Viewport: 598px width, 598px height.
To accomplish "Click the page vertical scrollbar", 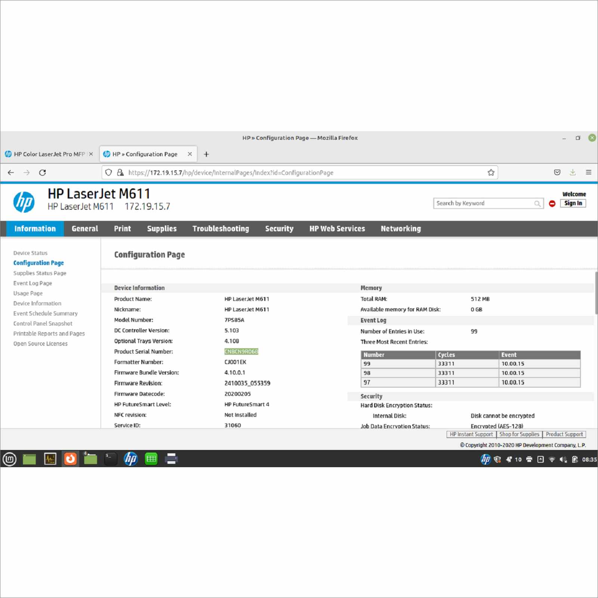I will click(x=596, y=293).
